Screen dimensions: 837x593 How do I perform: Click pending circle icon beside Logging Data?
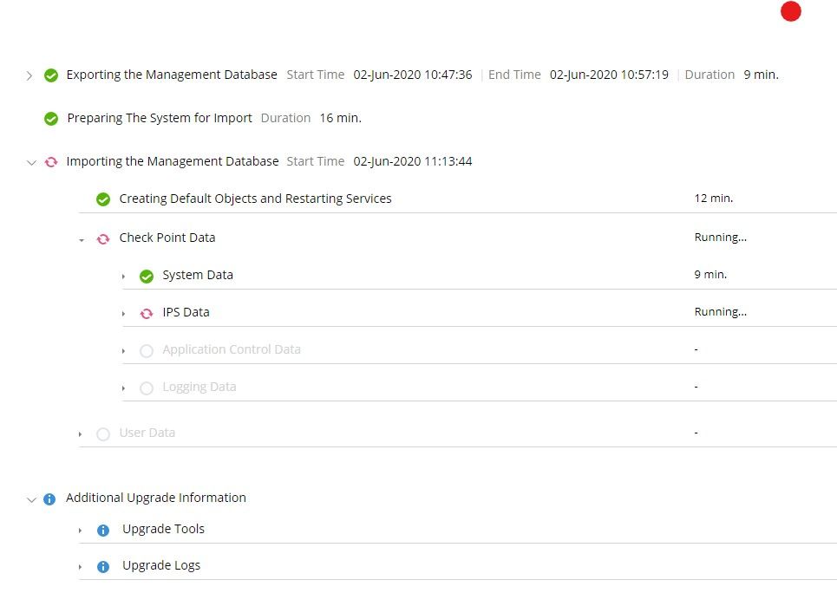tap(147, 388)
